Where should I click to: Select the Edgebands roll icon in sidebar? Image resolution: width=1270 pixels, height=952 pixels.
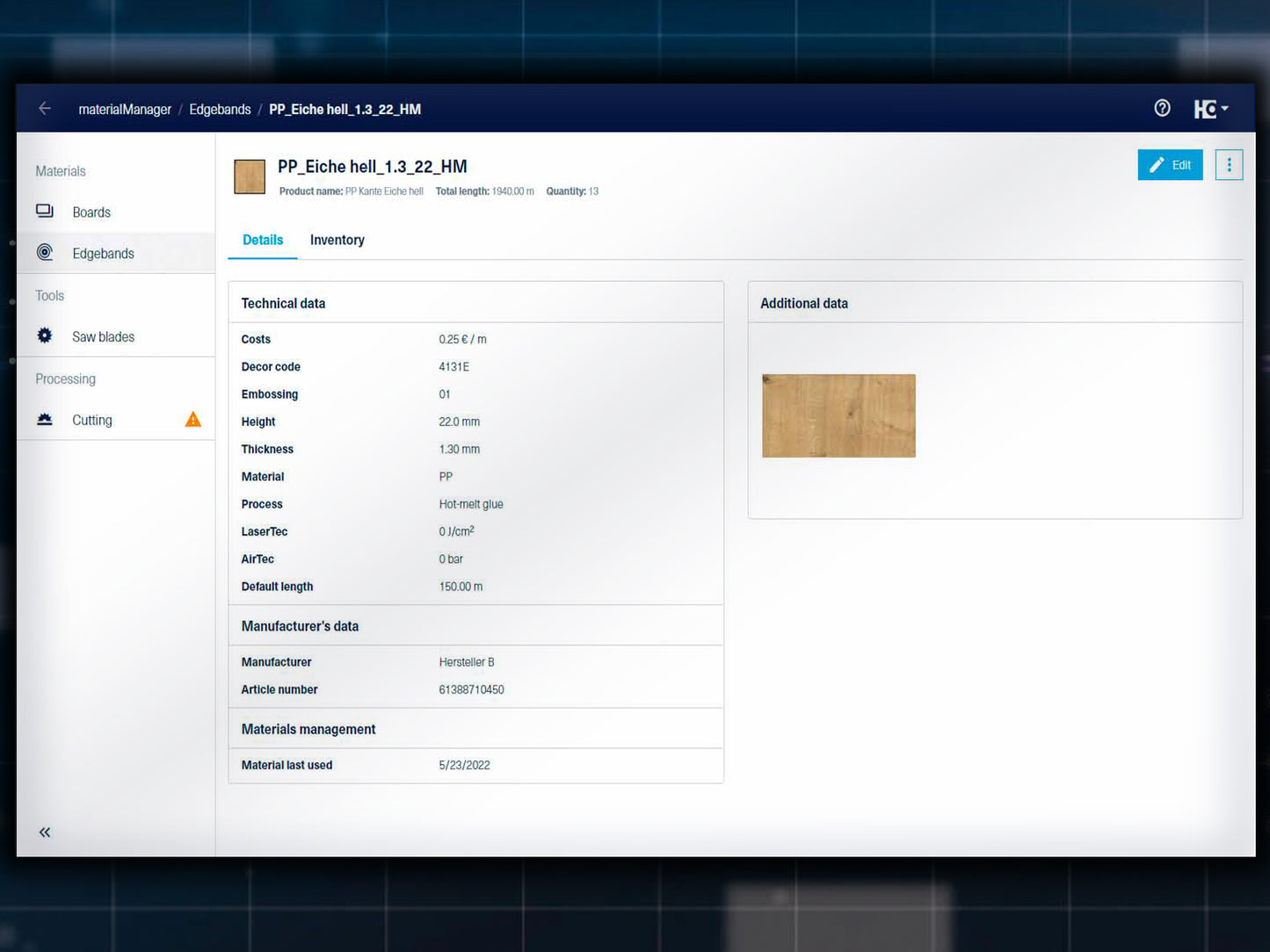click(45, 253)
